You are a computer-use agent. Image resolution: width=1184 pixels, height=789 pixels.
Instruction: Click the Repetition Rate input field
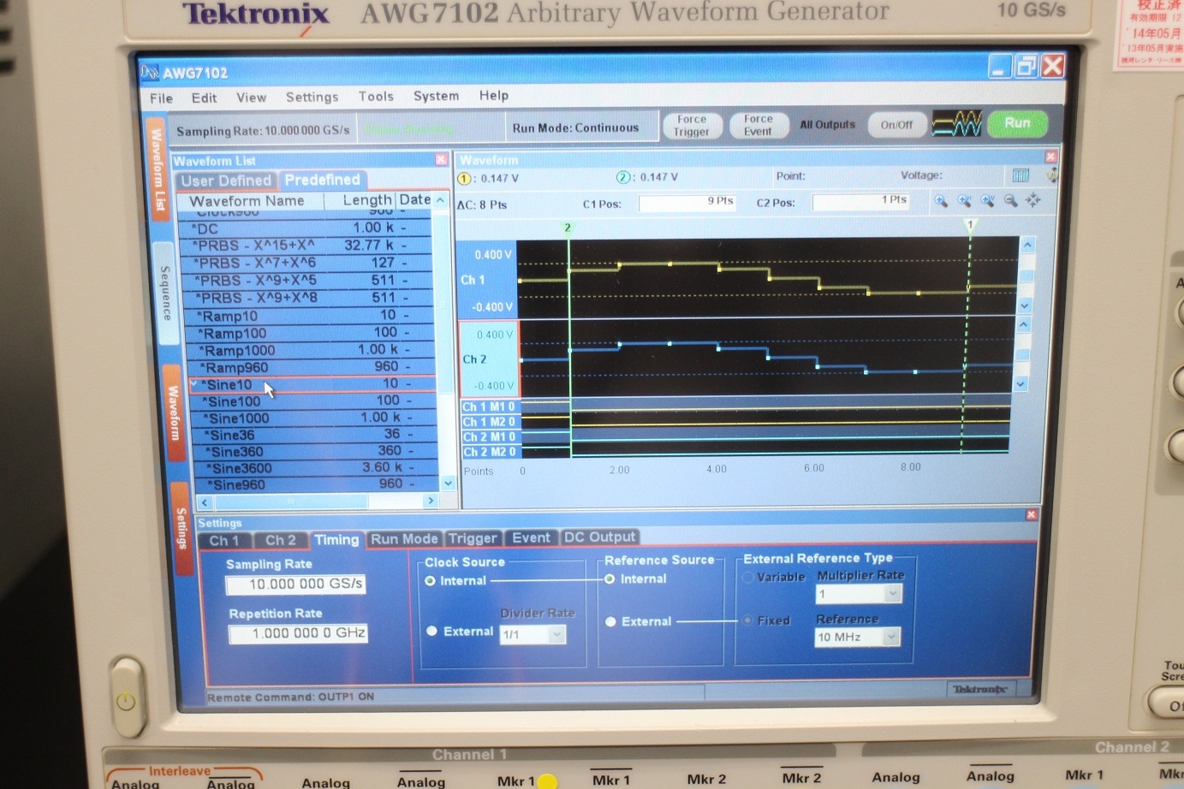click(x=298, y=633)
